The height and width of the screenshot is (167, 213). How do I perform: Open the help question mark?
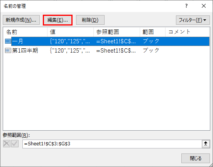[x=186, y=6]
